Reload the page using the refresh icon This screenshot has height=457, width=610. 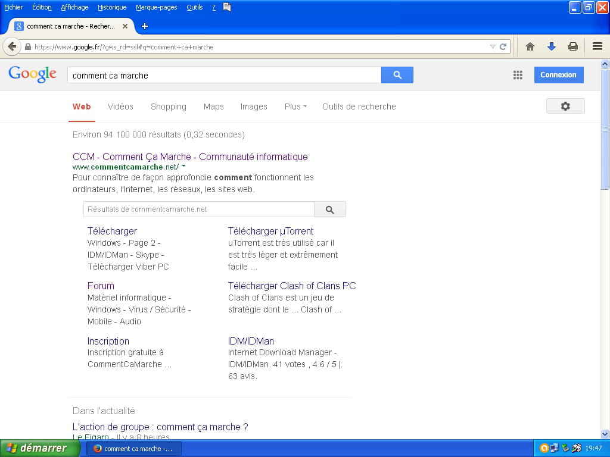(x=503, y=46)
